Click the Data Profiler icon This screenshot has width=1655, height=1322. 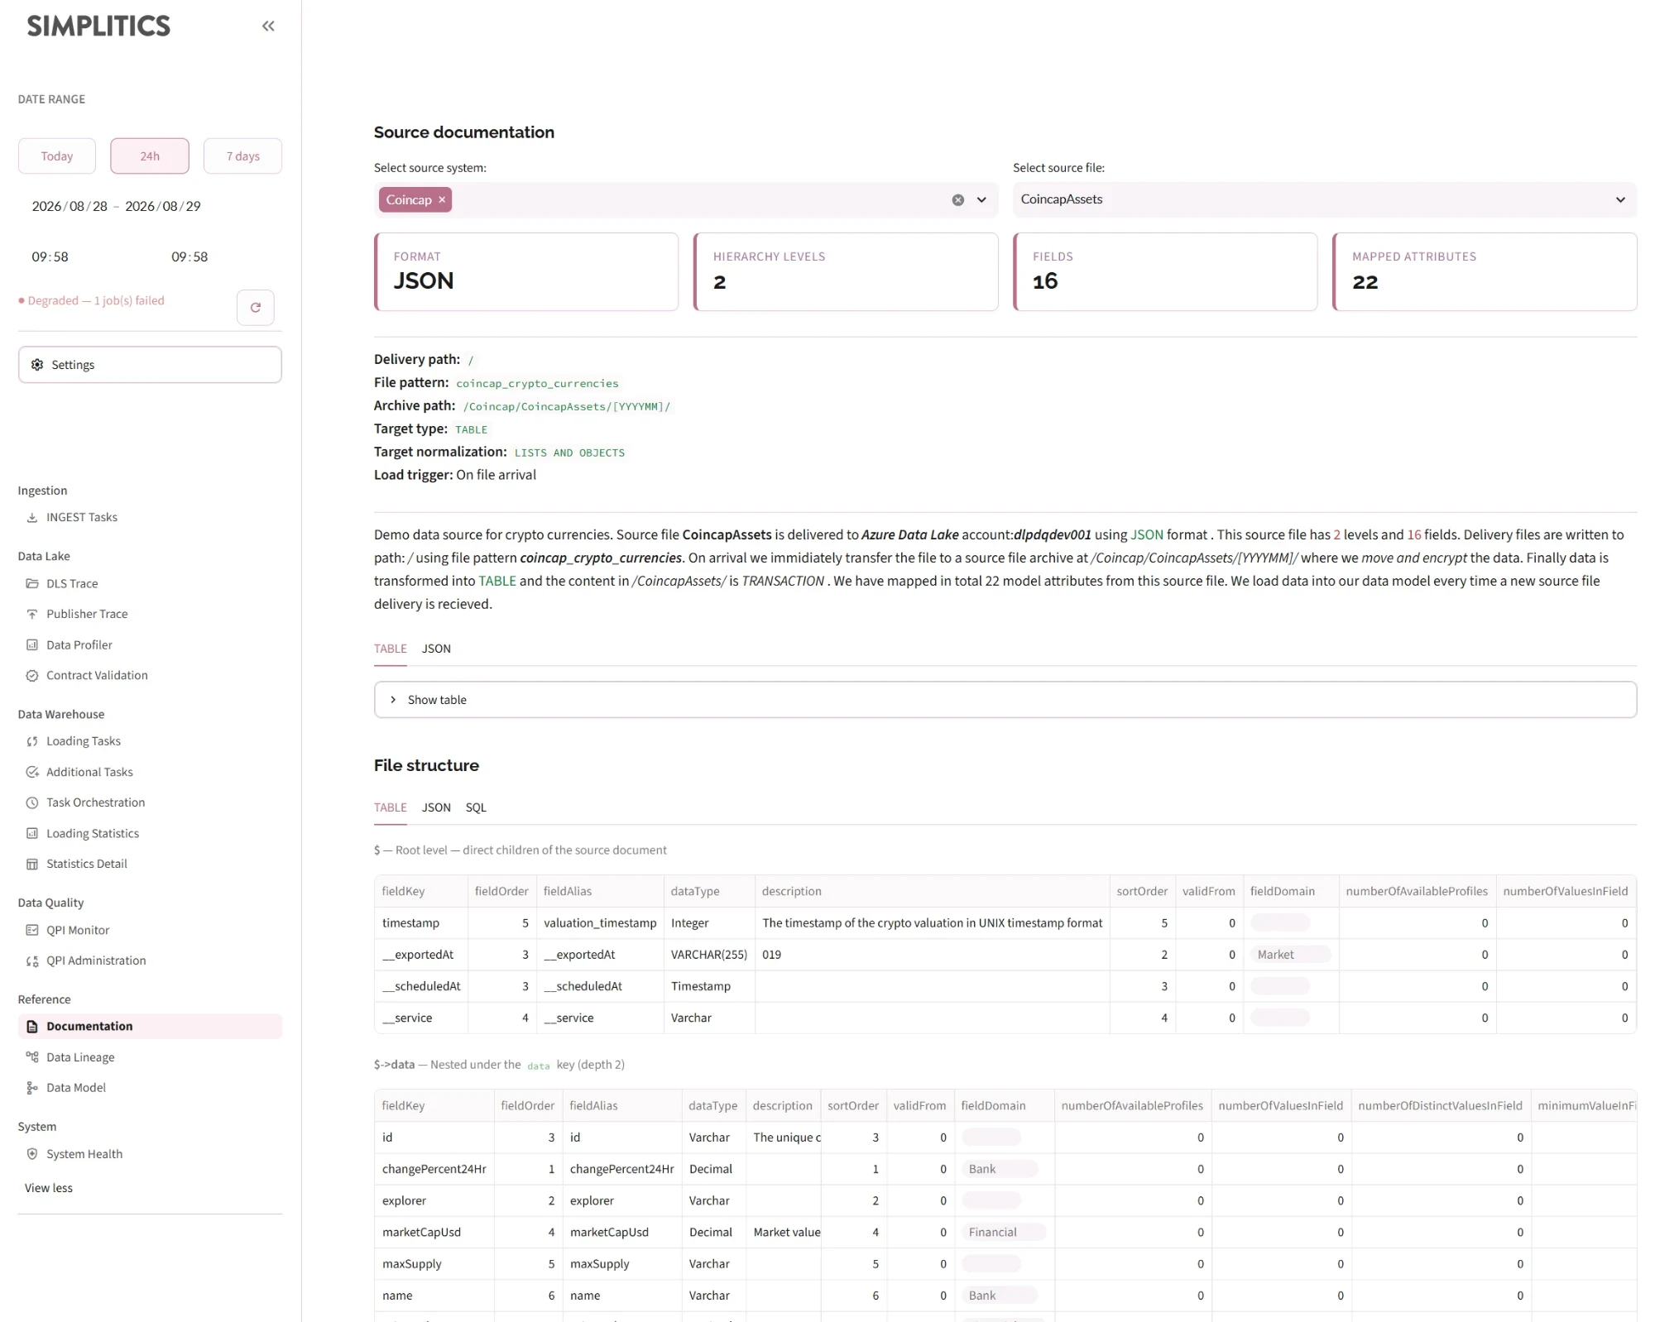[32, 644]
